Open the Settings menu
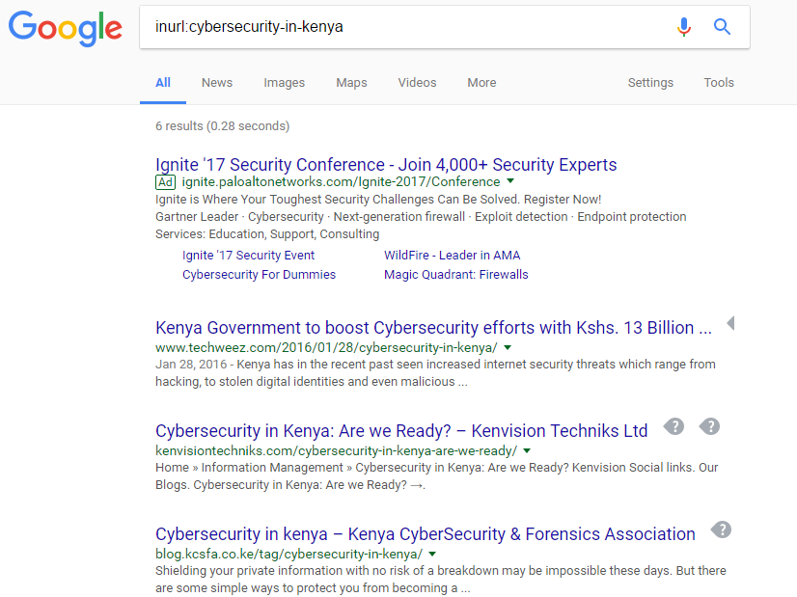Image resolution: width=797 pixels, height=597 pixels. (650, 83)
